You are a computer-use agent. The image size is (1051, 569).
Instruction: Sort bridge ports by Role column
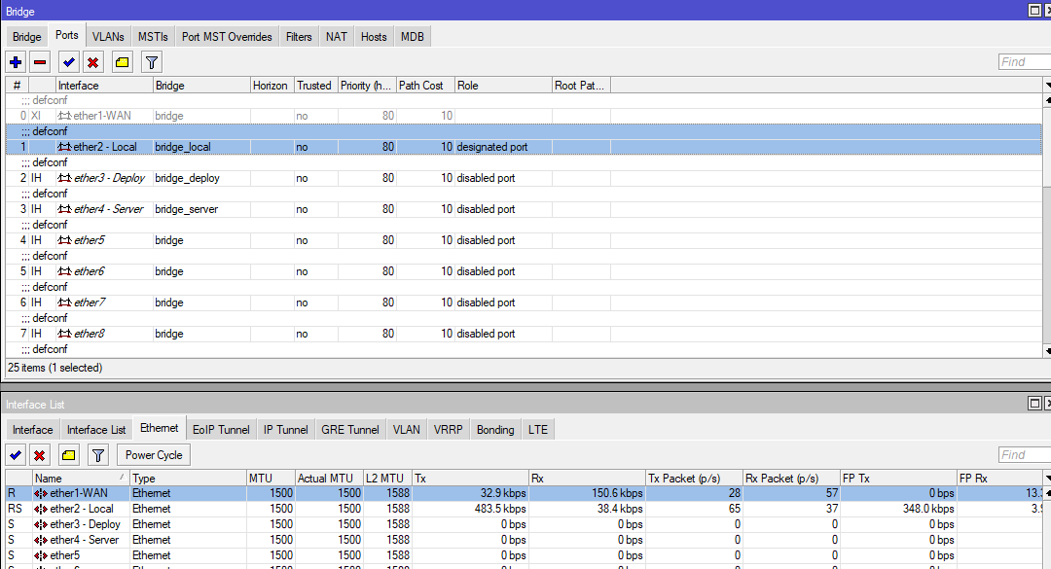pyautogui.click(x=503, y=86)
